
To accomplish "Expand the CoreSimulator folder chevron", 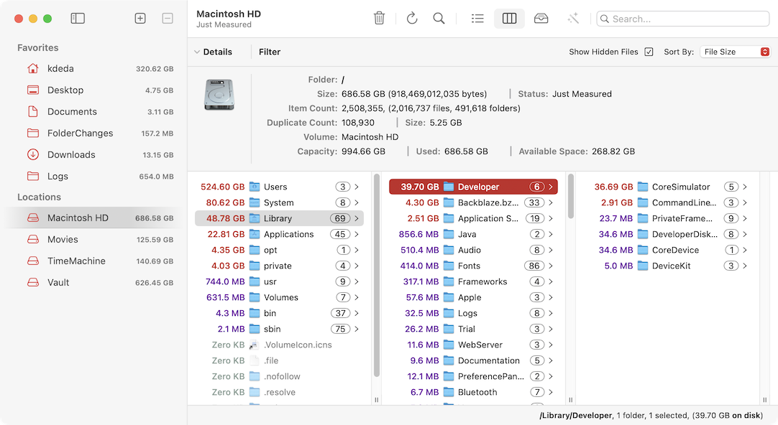I will (743, 187).
